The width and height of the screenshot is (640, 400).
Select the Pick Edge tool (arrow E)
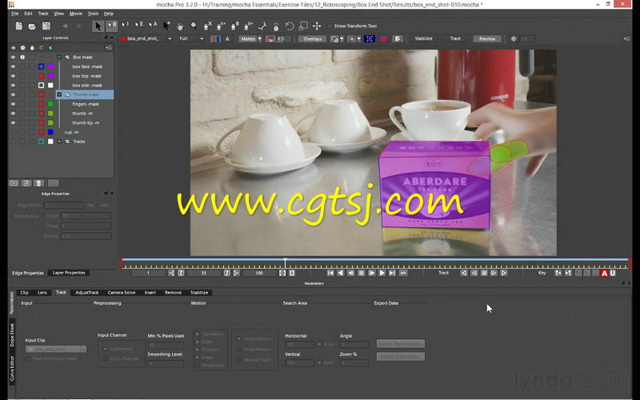[138, 26]
